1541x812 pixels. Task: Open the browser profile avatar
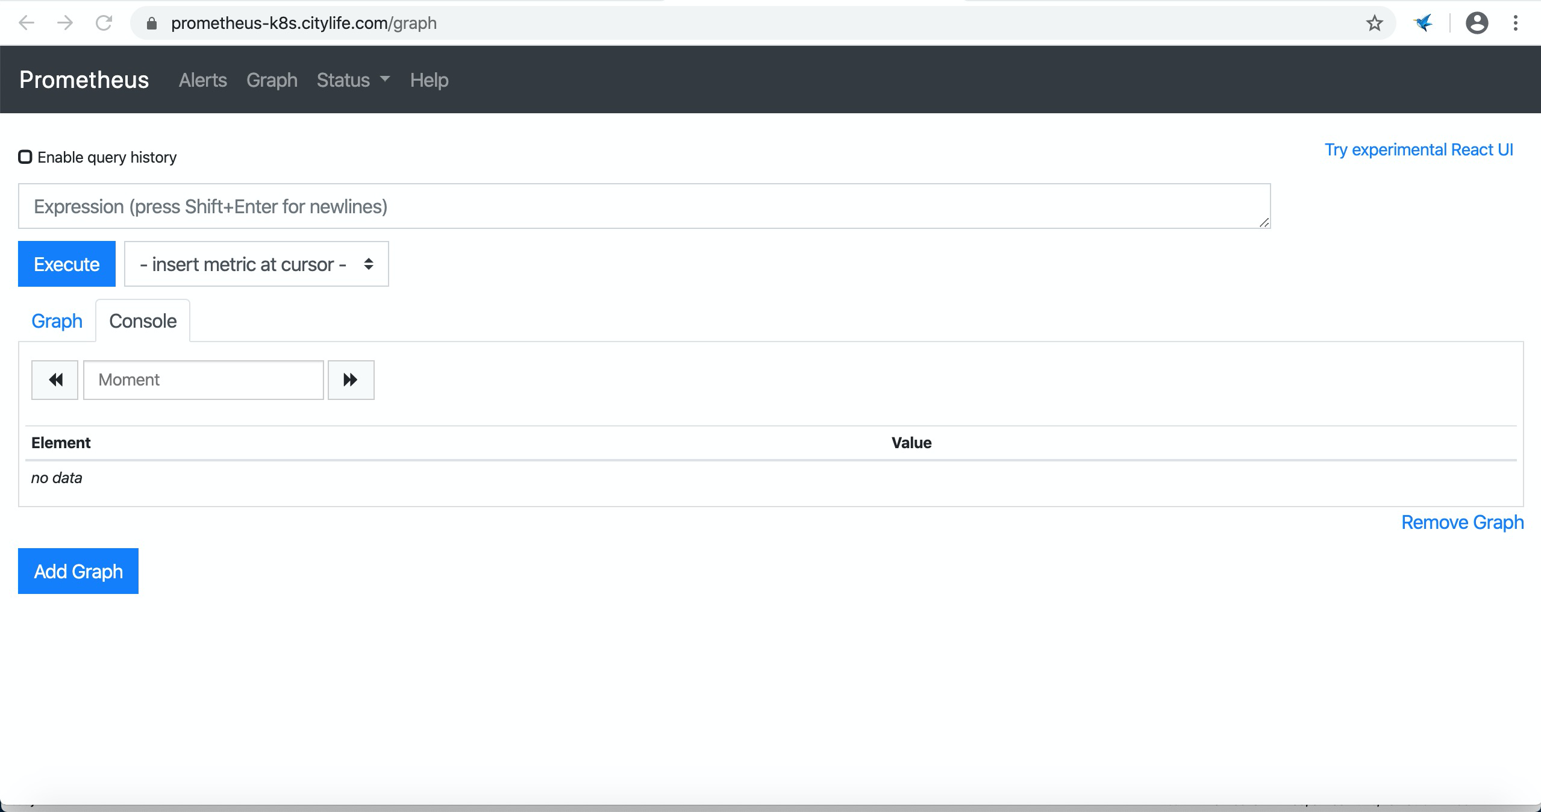[x=1477, y=23]
